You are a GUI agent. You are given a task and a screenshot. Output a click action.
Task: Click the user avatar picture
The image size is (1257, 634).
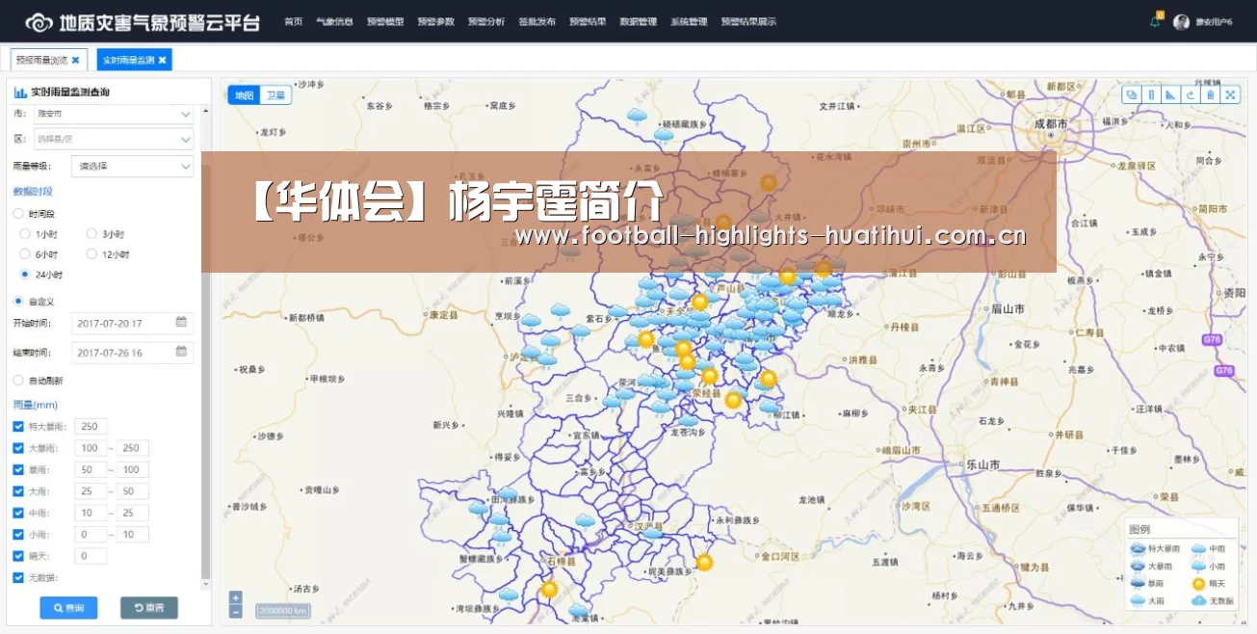pos(1181,22)
